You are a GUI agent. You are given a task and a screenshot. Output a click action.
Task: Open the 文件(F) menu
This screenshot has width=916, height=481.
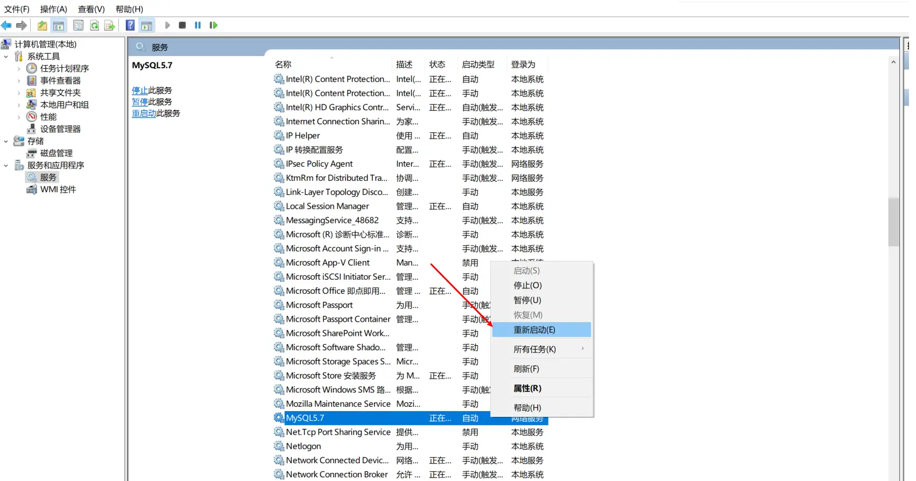(x=17, y=9)
